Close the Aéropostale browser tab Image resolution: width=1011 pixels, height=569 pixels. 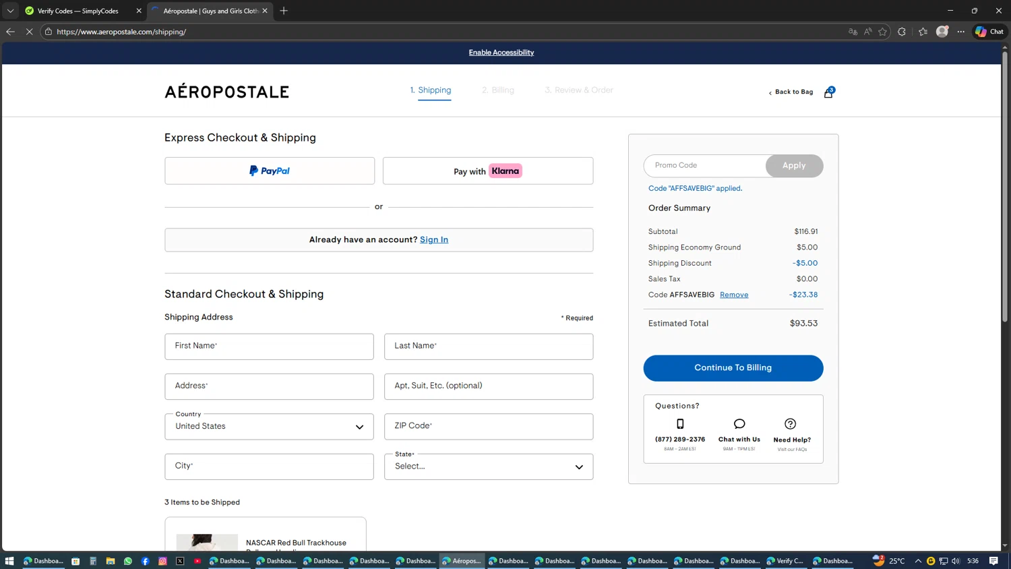coord(265,11)
